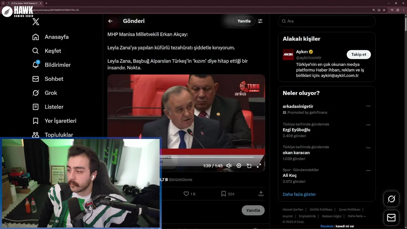Image resolution: width=407 pixels, height=229 pixels.
Task: Open Ali Koç trending topic
Action: point(290,176)
